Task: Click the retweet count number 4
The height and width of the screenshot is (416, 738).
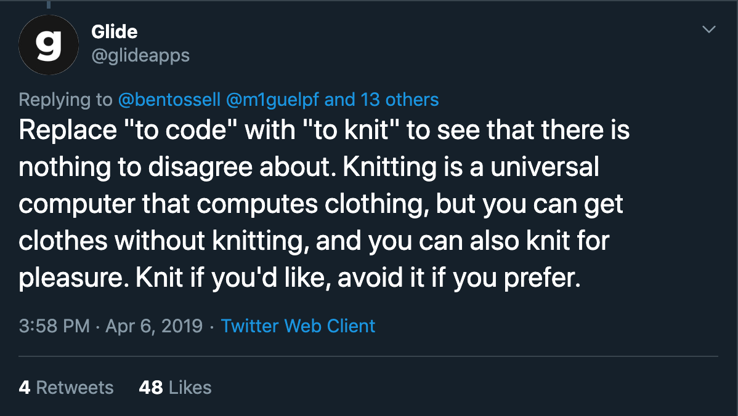Action: 25,387
